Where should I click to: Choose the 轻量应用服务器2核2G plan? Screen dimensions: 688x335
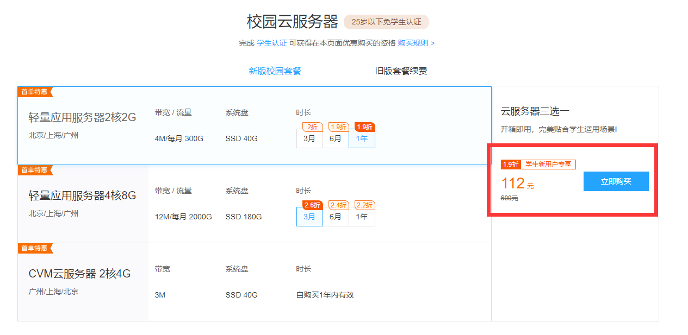click(x=254, y=126)
